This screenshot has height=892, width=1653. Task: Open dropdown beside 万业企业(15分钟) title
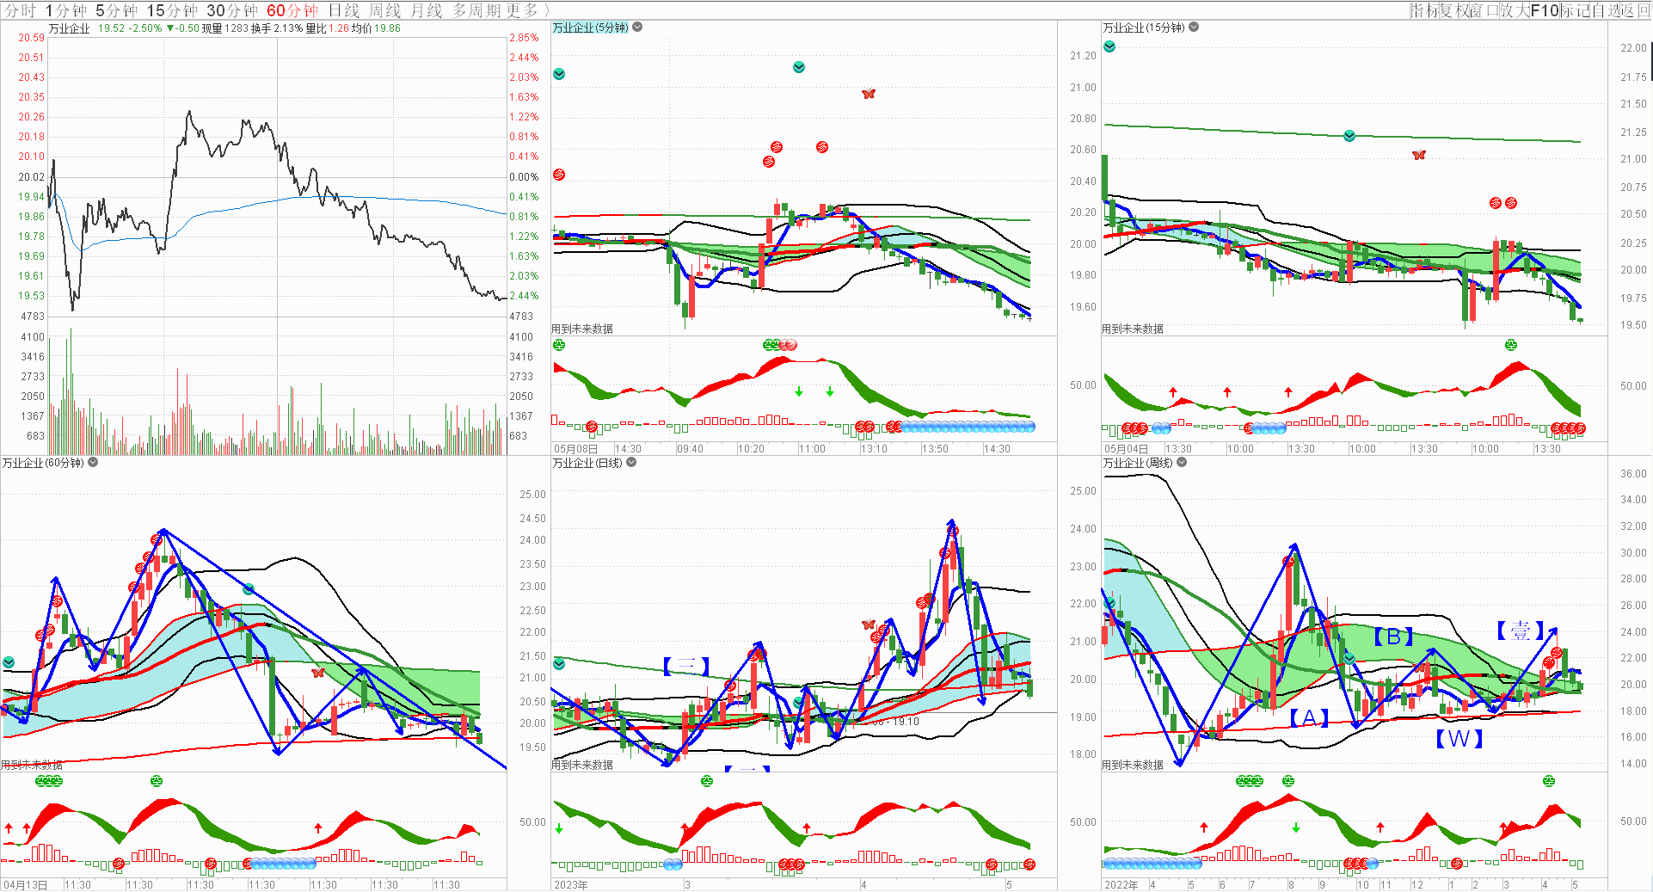[x=1194, y=28]
